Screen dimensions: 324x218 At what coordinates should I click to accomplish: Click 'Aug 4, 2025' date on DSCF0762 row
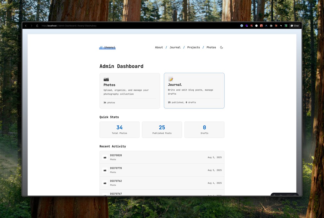(x=215, y=183)
